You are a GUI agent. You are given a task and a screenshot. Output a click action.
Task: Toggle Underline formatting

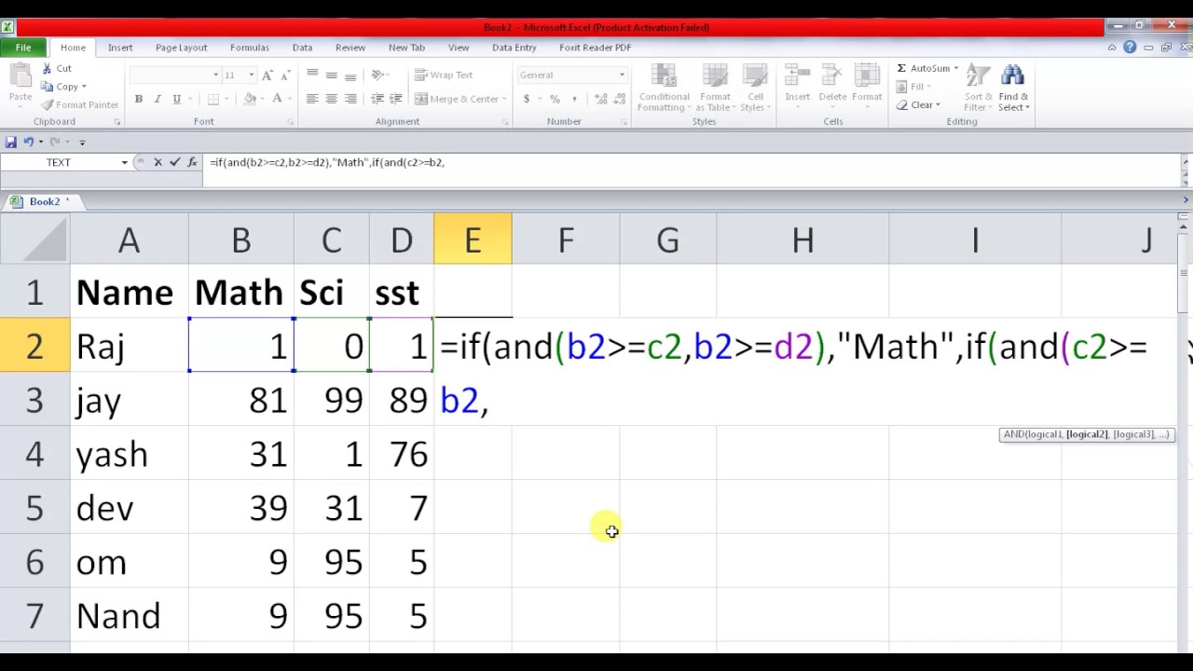pyautogui.click(x=176, y=99)
